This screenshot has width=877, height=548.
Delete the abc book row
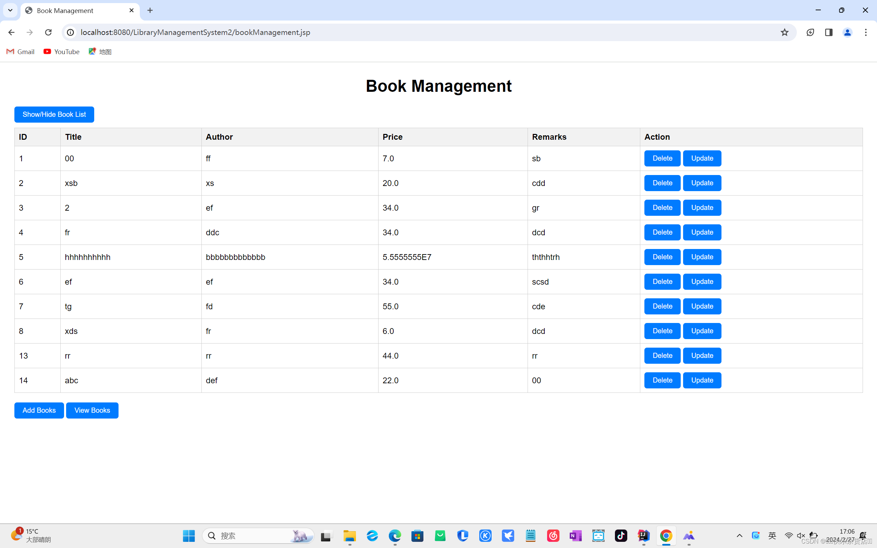[x=662, y=380]
